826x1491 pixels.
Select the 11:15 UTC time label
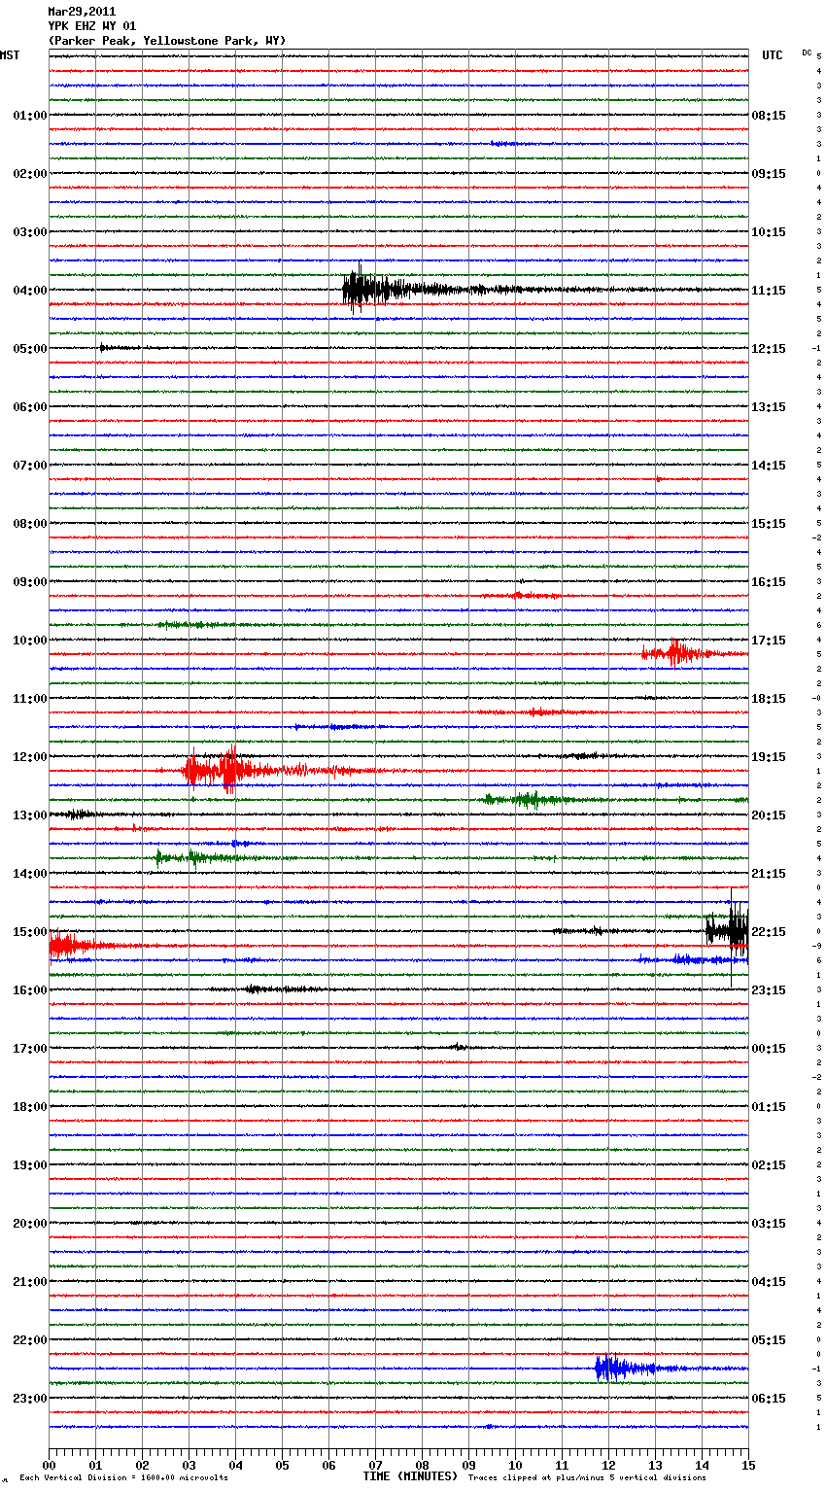(x=769, y=291)
